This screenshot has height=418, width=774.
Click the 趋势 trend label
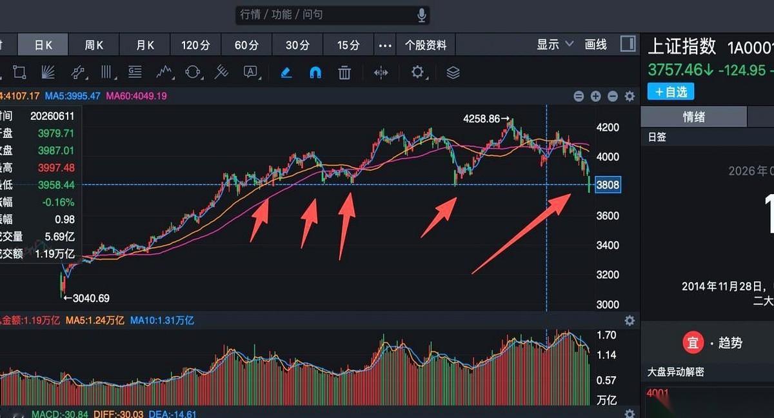(x=730, y=343)
